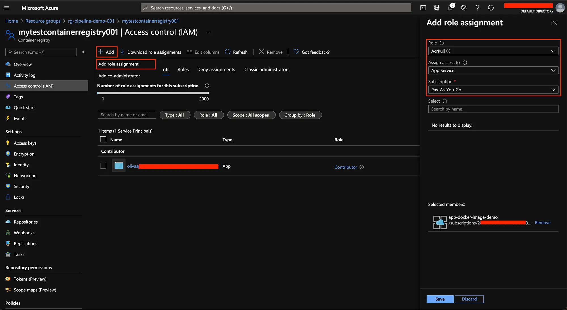Open the feedback smiley icon
Viewport: 567px width, 310px height.
(491, 8)
